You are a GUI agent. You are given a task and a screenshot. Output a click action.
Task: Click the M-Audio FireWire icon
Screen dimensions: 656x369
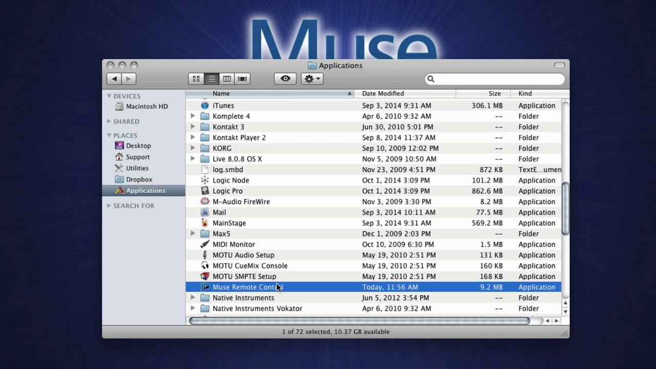[205, 201]
